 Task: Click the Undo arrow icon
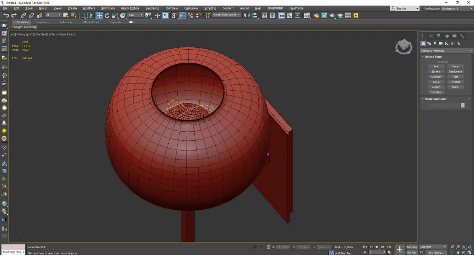(6, 15)
